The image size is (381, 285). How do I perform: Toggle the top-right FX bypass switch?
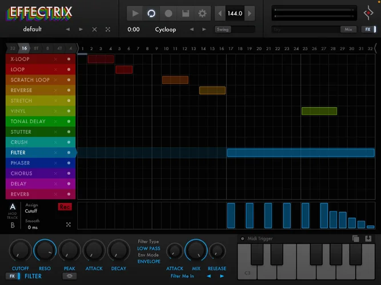pyautogui.click(x=368, y=29)
